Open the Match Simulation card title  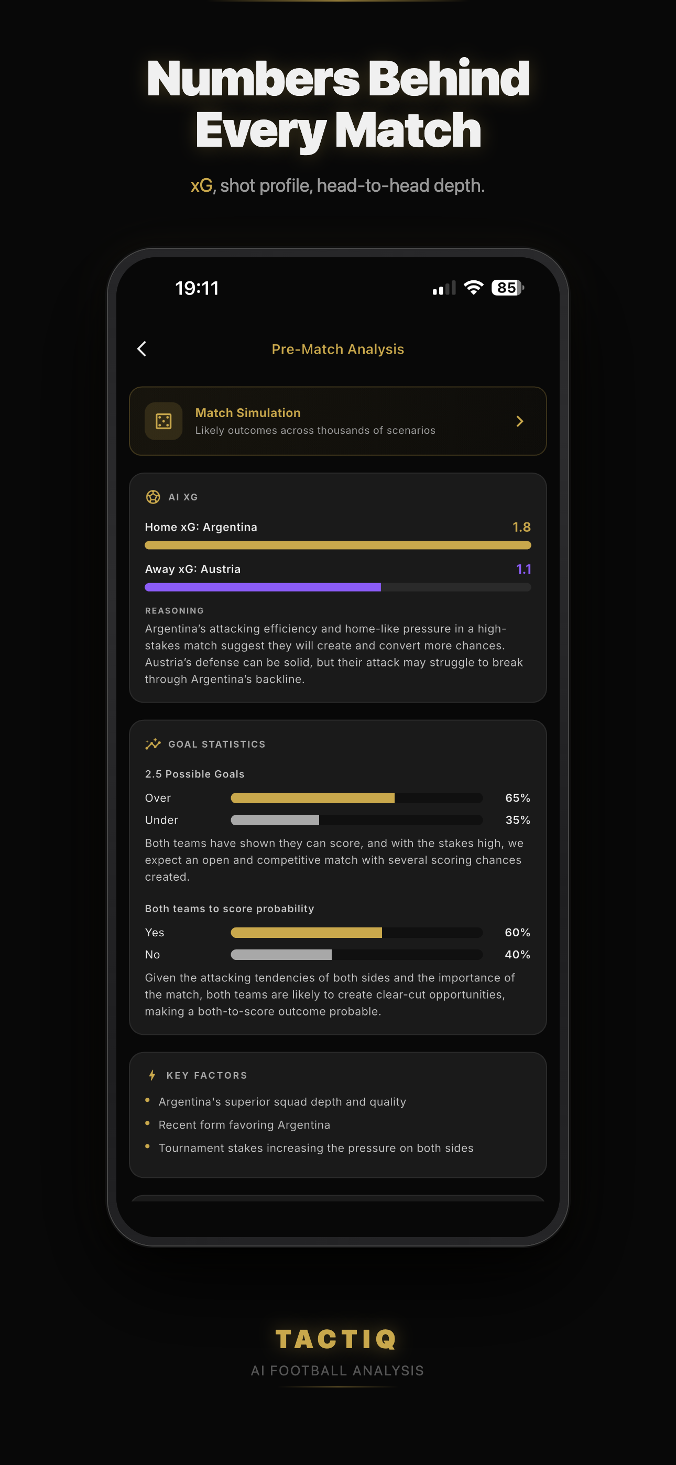[248, 413]
